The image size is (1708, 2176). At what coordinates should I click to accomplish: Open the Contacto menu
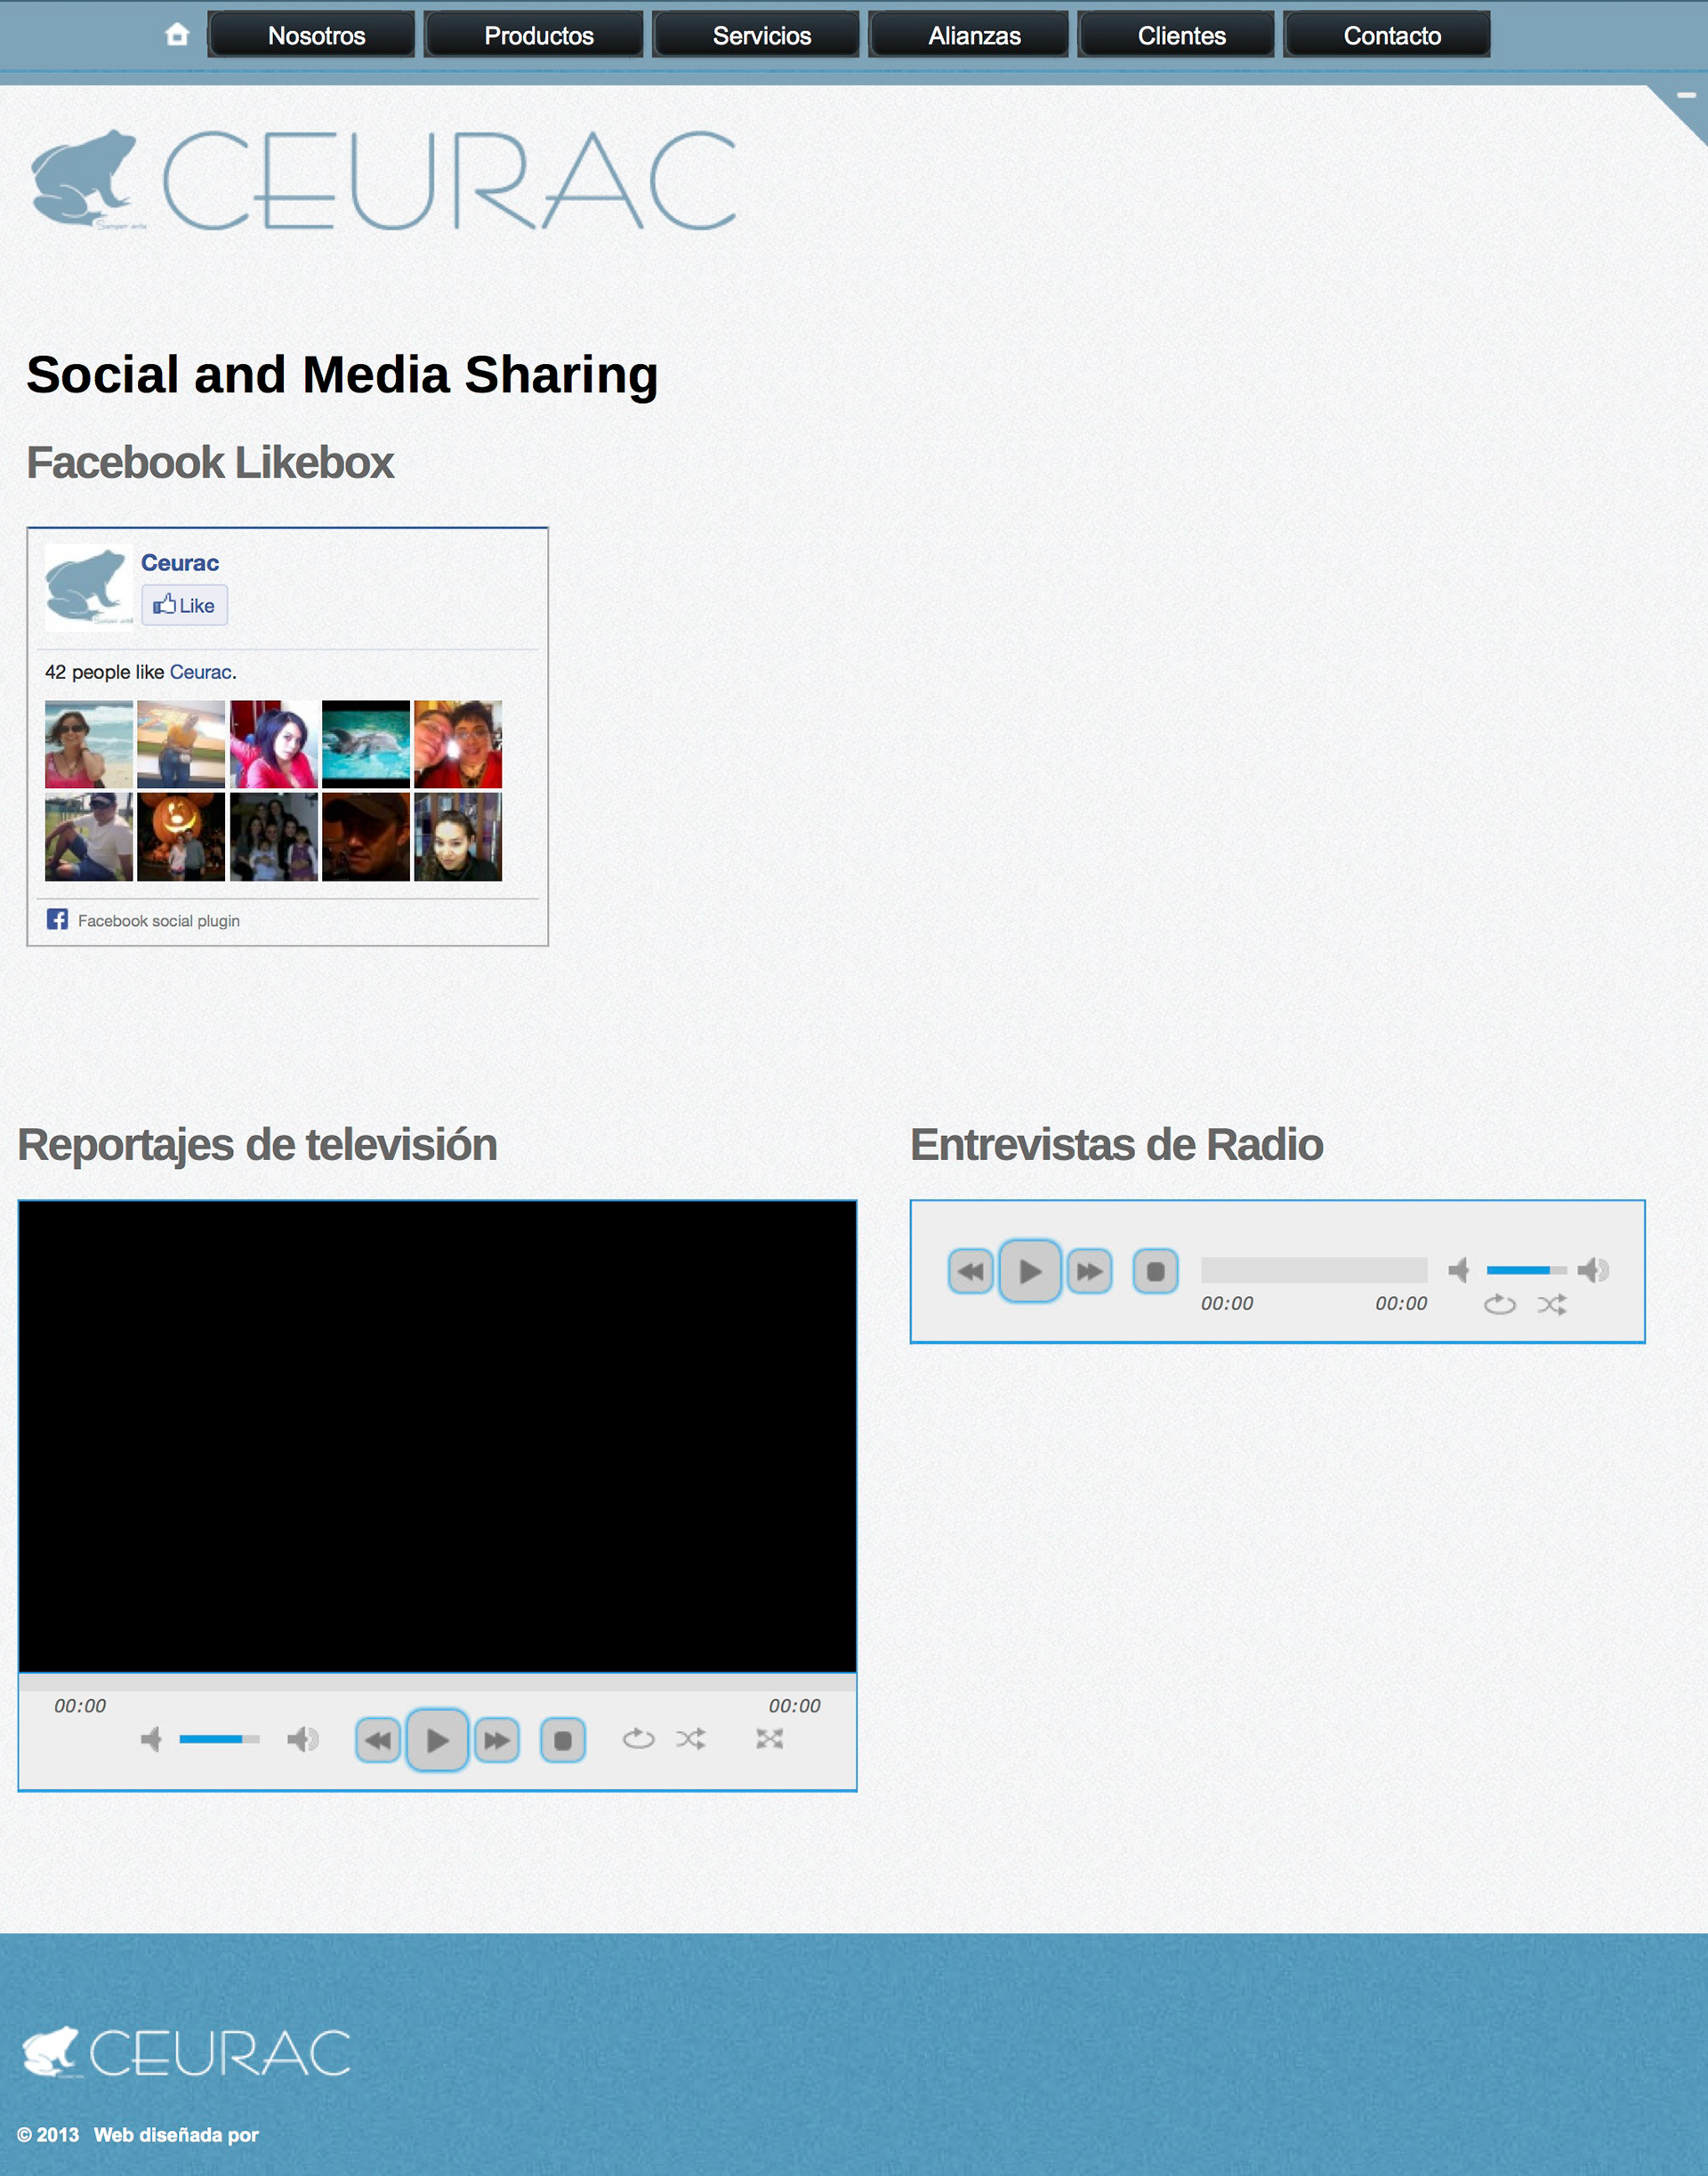pos(1388,35)
